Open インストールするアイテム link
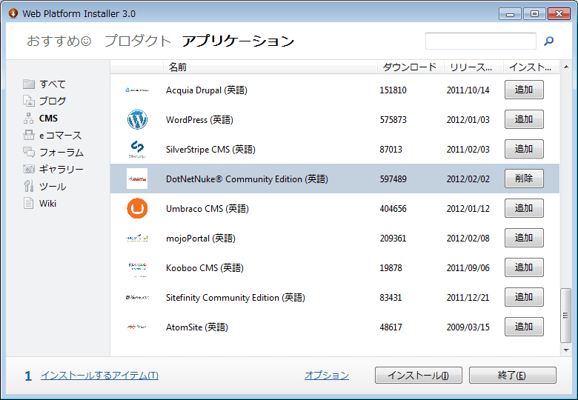 [99, 376]
